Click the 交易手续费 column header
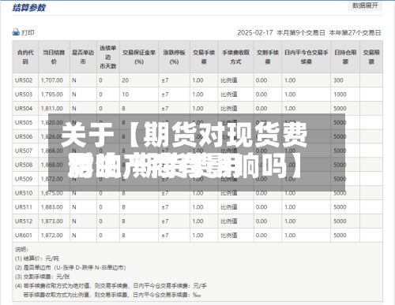395x305 pixels. click(204, 57)
